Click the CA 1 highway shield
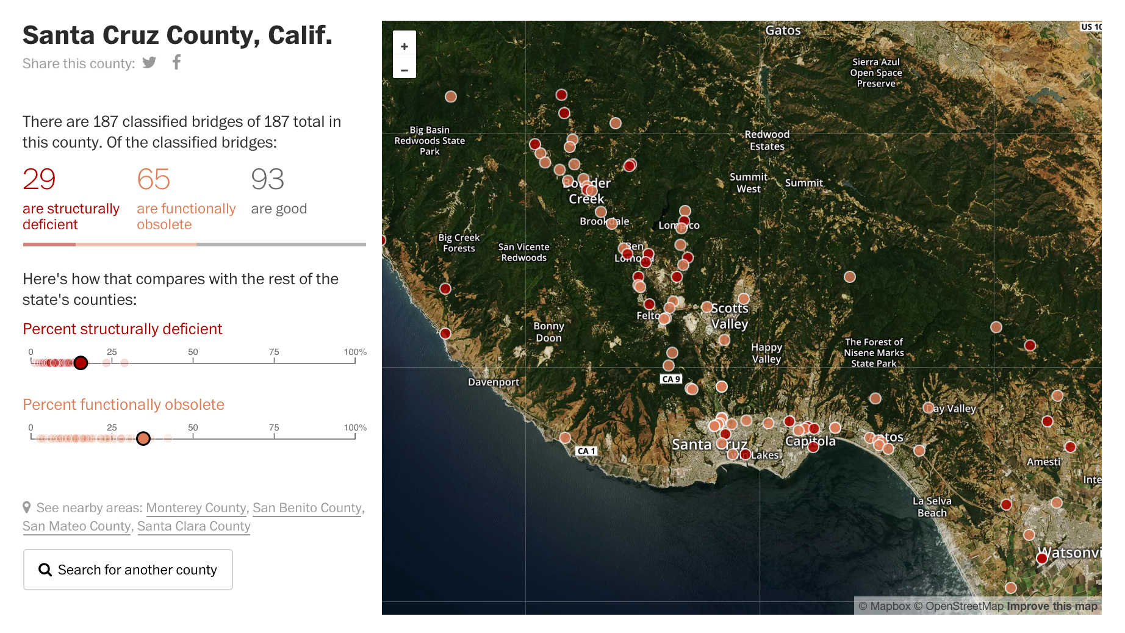The image size is (1125, 633). pyautogui.click(x=586, y=451)
